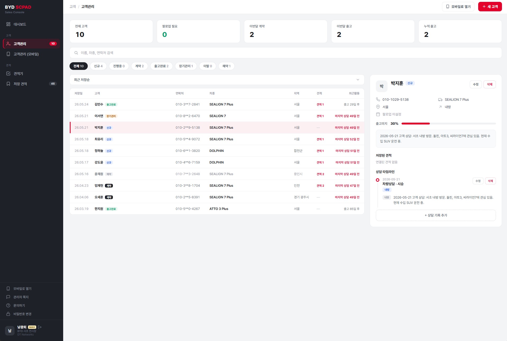Select the 윤채원 customer row
This screenshot has width=507, height=341.
[217, 174]
